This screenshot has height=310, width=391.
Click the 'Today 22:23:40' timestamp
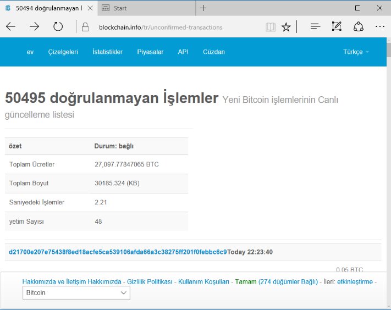(250, 252)
